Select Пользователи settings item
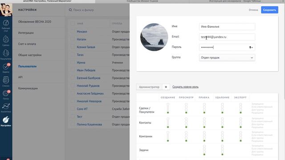This screenshot has height=160, width=285. 27,66
